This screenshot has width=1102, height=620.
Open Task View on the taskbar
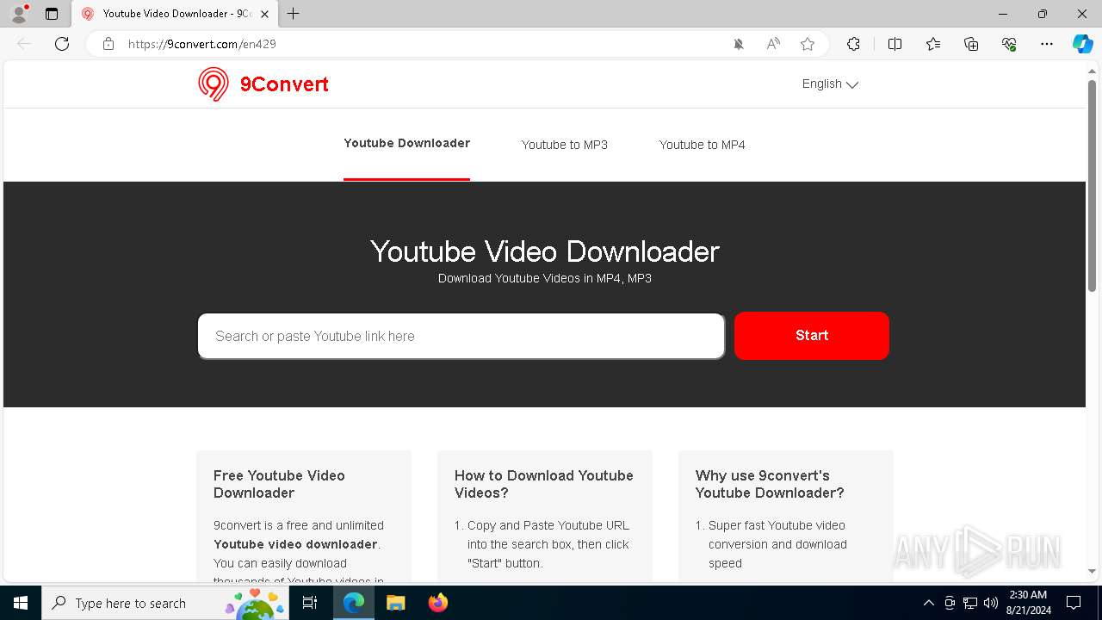tap(310, 603)
